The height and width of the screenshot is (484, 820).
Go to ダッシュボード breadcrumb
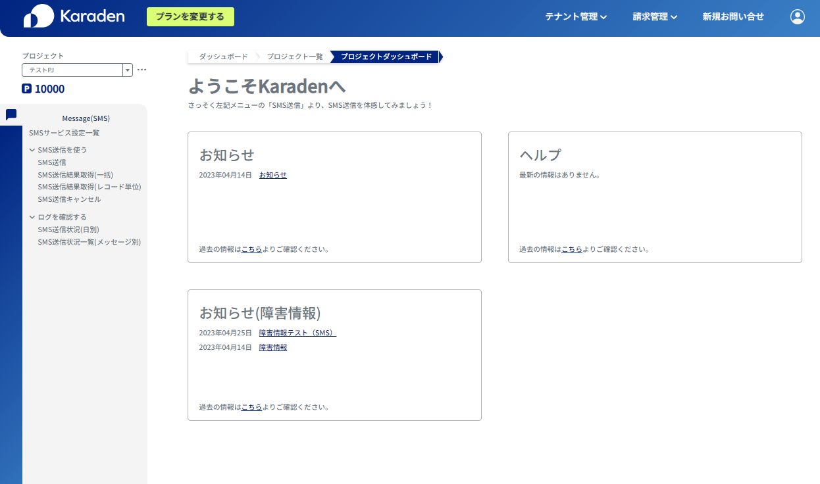pos(224,57)
